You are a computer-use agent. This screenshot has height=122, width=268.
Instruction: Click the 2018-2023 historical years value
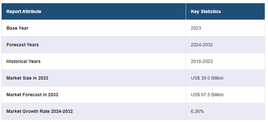(x=202, y=61)
